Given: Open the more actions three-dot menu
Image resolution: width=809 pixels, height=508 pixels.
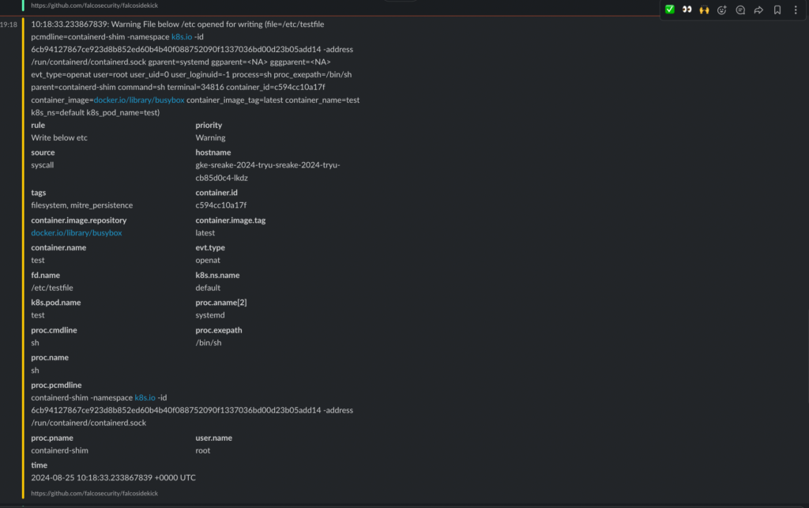Looking at the screenshot, I should click(x=795, y=9).
